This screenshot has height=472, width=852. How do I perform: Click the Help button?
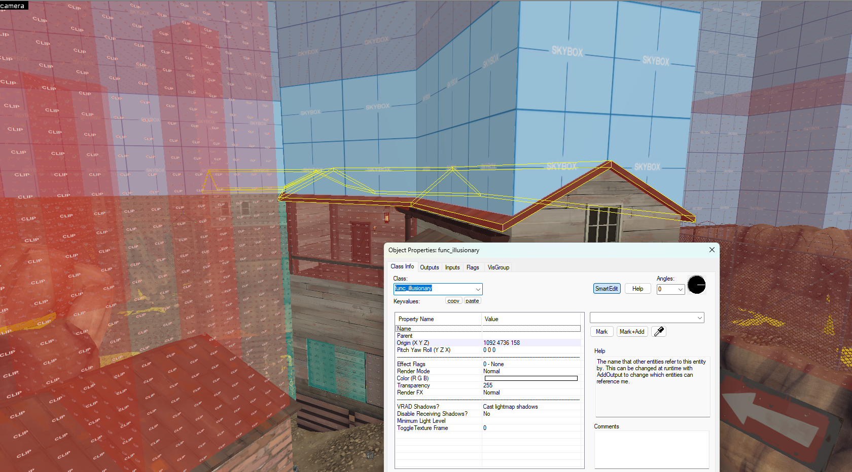637,289
